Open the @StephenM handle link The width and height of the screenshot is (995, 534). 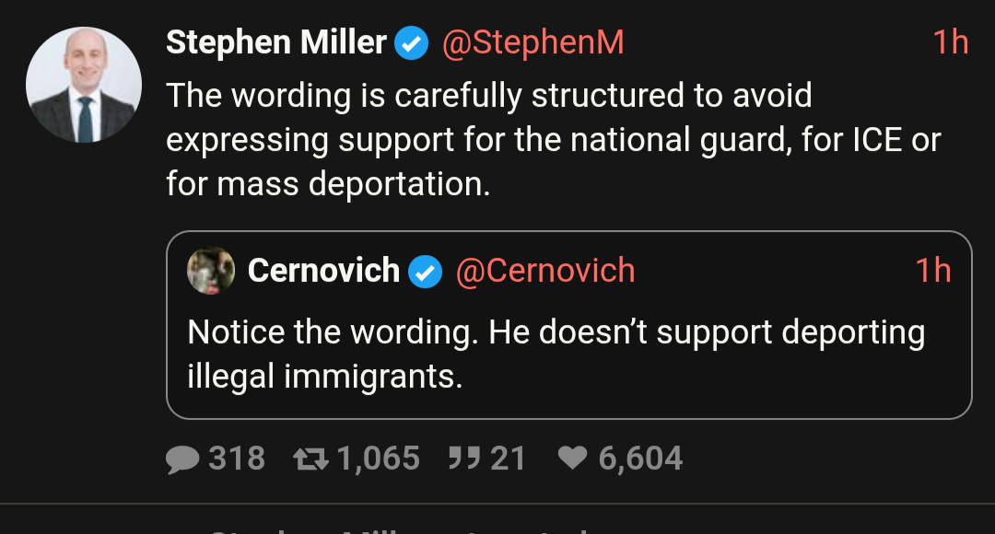(x=533, y=43)
